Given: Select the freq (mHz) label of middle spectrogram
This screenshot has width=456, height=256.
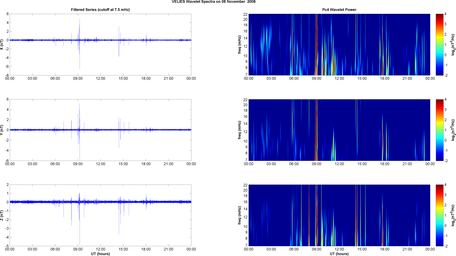Looking at the screenshot, I should [239, 130].
